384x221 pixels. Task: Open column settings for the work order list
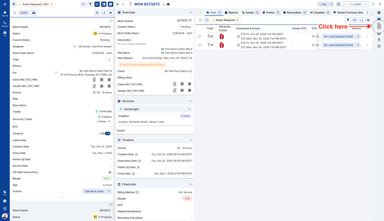tap(97, 13)
